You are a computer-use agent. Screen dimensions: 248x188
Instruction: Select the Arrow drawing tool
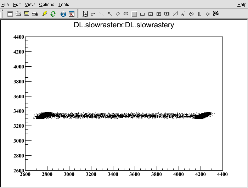click(109, 14)
